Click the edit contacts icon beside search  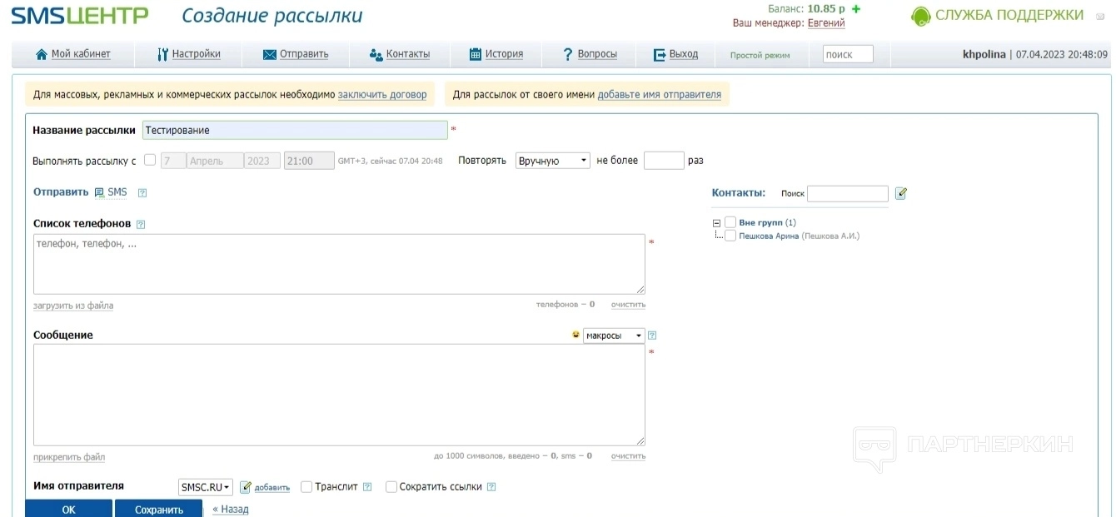(x=900, y=193)
